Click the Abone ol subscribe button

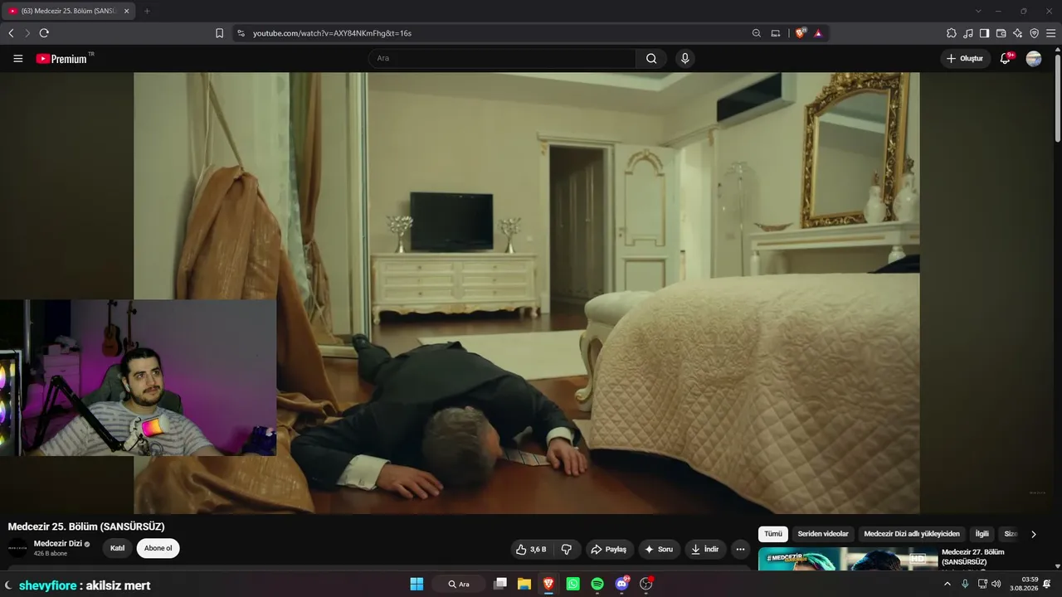[x=158, y=548]
